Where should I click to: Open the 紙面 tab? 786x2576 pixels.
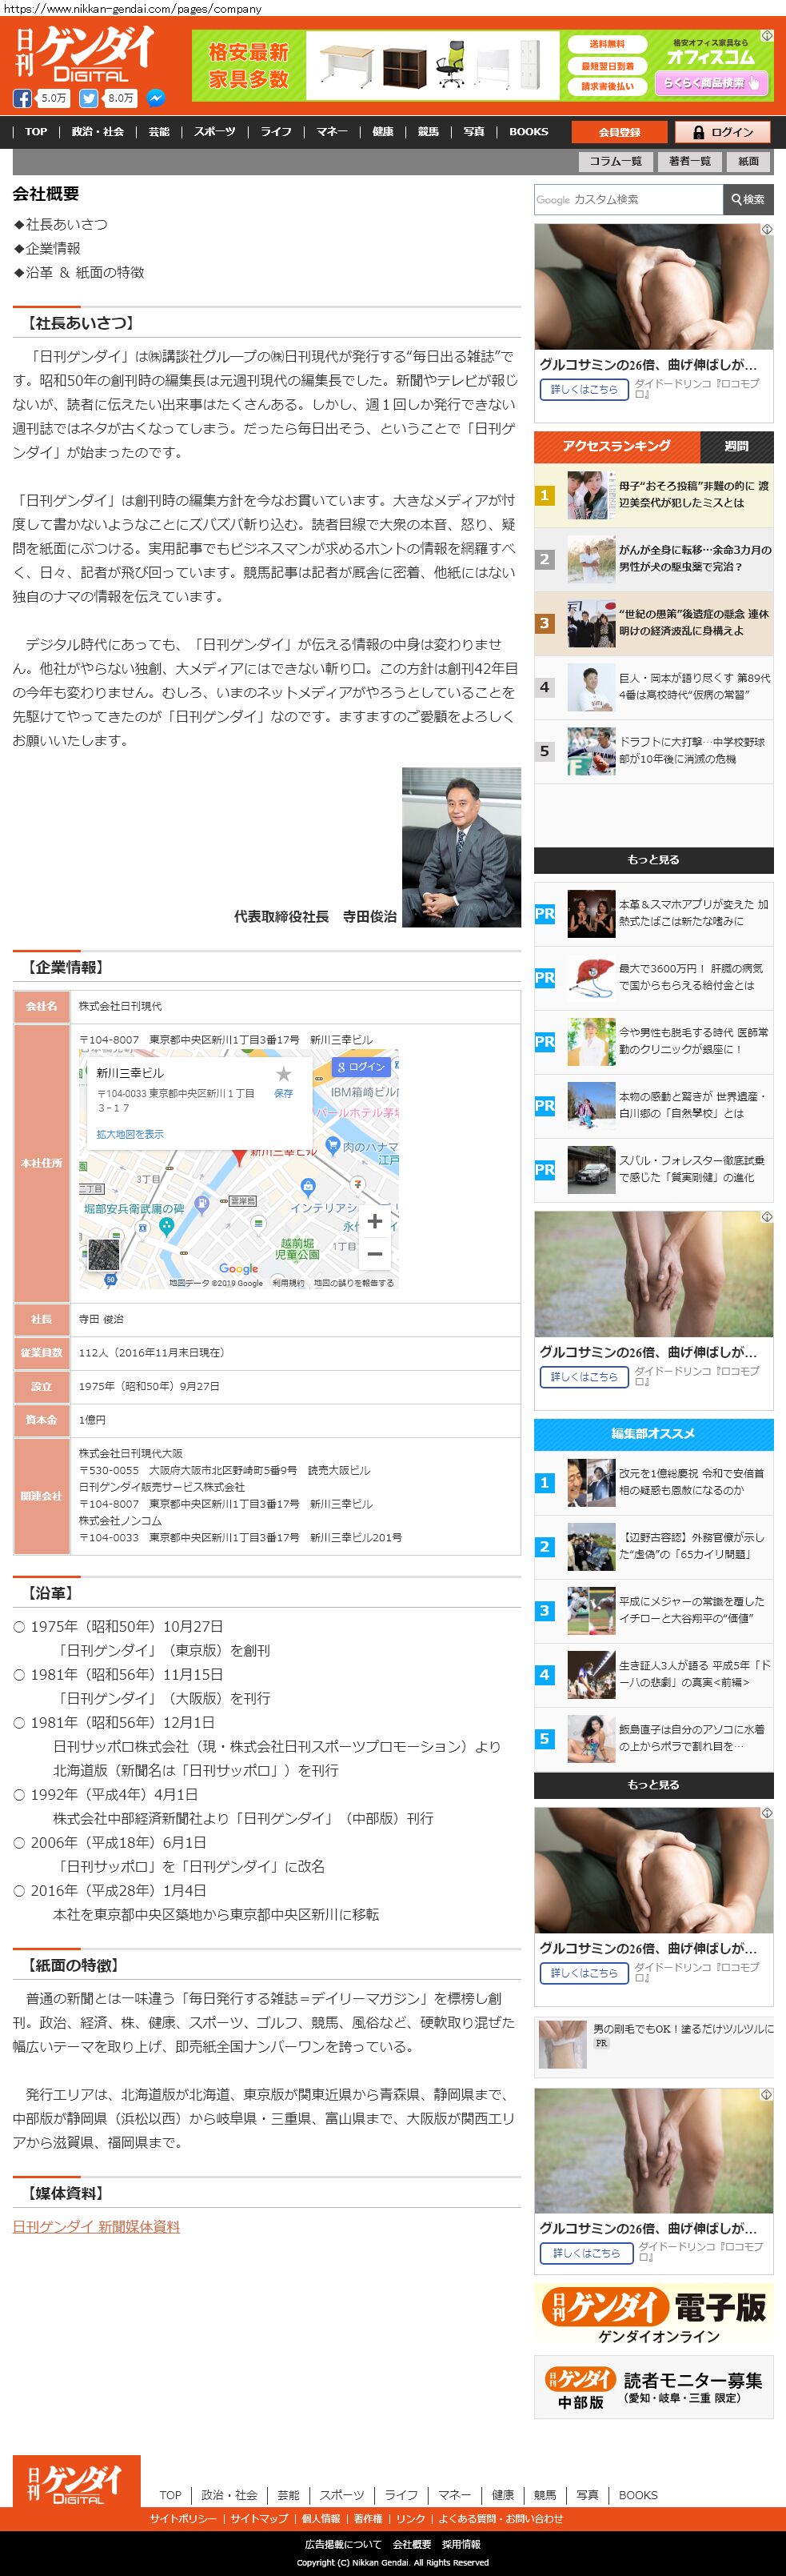749,161
